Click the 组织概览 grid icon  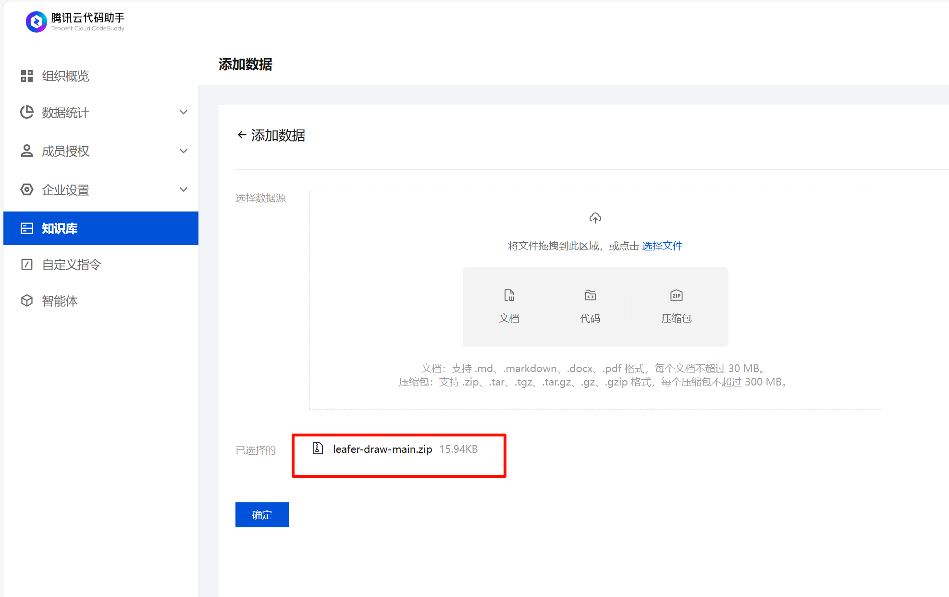(27, 76)
